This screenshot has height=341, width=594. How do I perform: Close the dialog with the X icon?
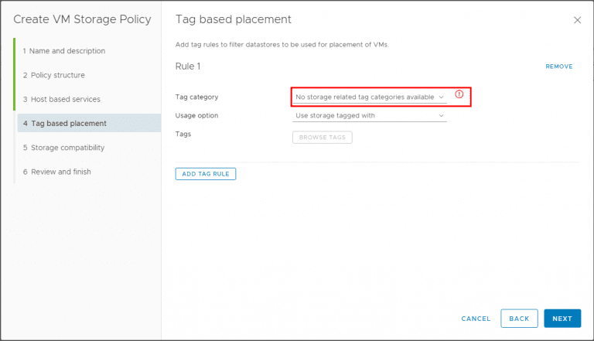[x=577, y=20]
